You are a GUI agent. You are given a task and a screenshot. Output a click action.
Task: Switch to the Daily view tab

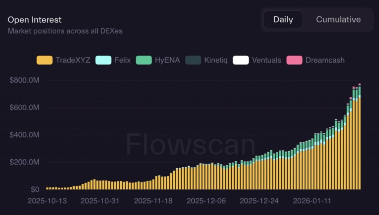coord(283,20)
